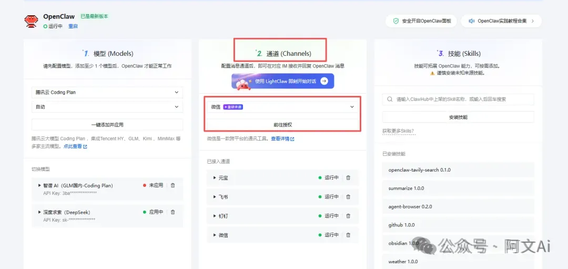Open the 点此查看 link

[x=75, y=146]
